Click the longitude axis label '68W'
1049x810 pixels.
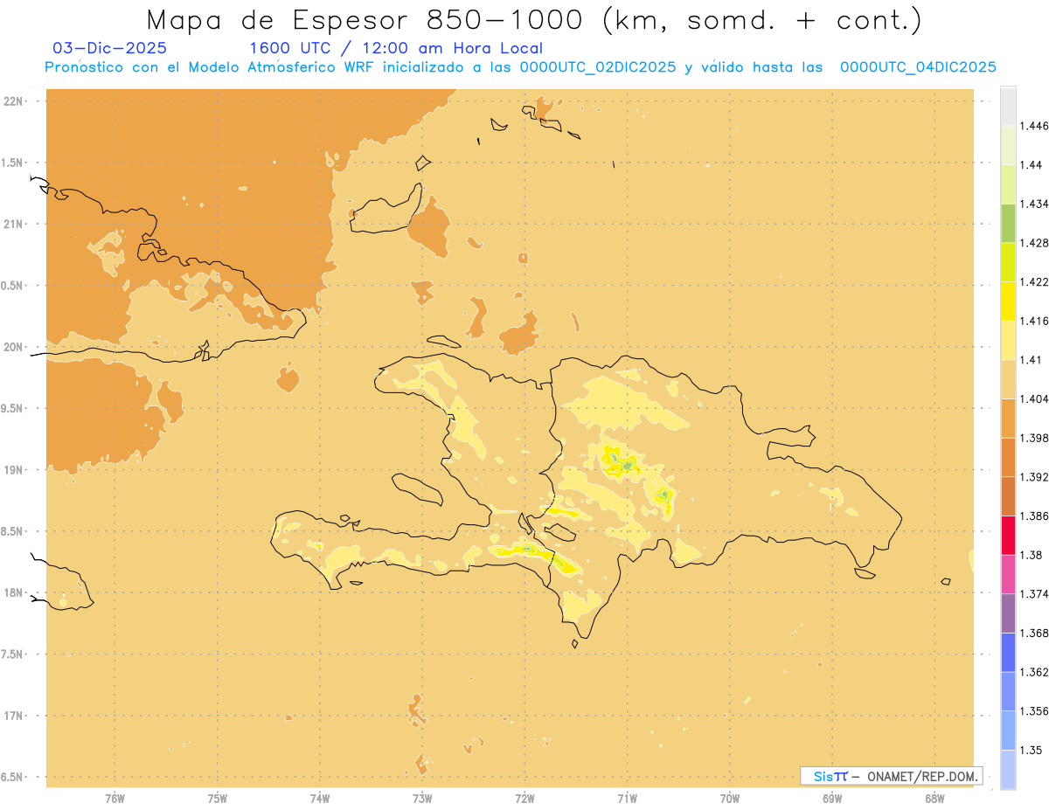click(934, 798)
